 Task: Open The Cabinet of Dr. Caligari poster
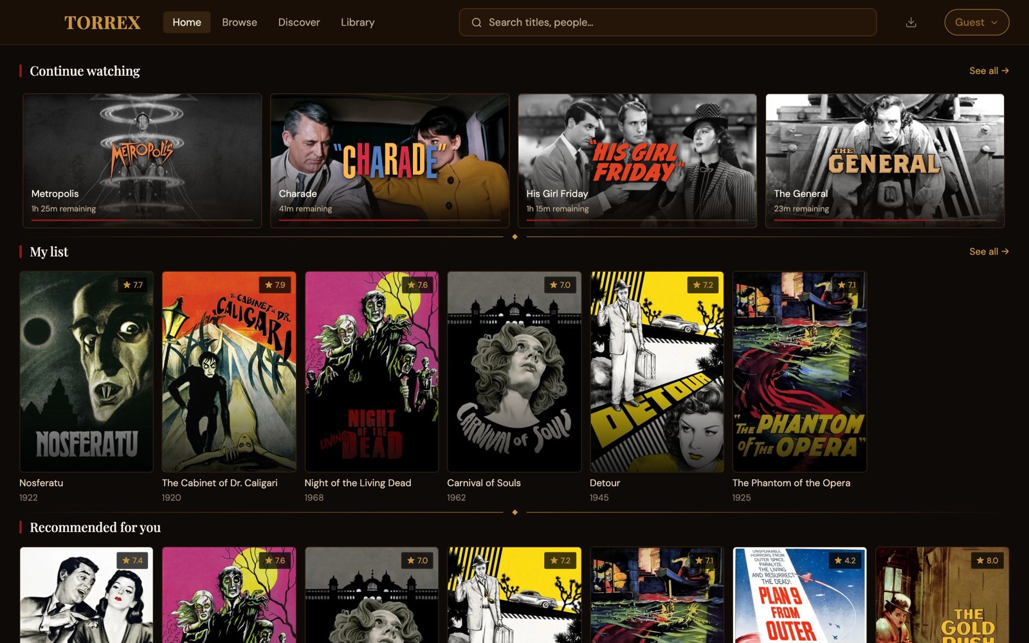(x=229, y=372)
